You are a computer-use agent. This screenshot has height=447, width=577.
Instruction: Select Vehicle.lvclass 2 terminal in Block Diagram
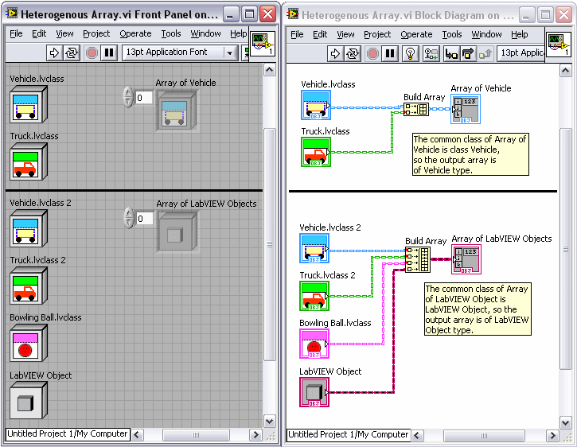(x=314, y=248)
